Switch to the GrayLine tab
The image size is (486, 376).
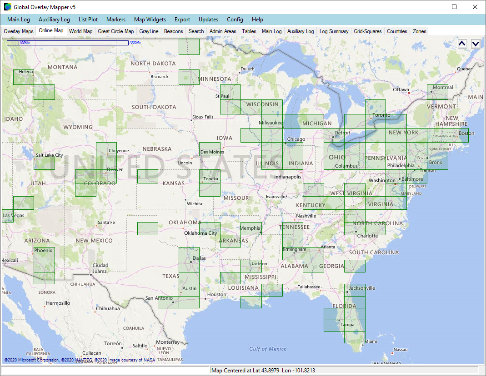149,31
